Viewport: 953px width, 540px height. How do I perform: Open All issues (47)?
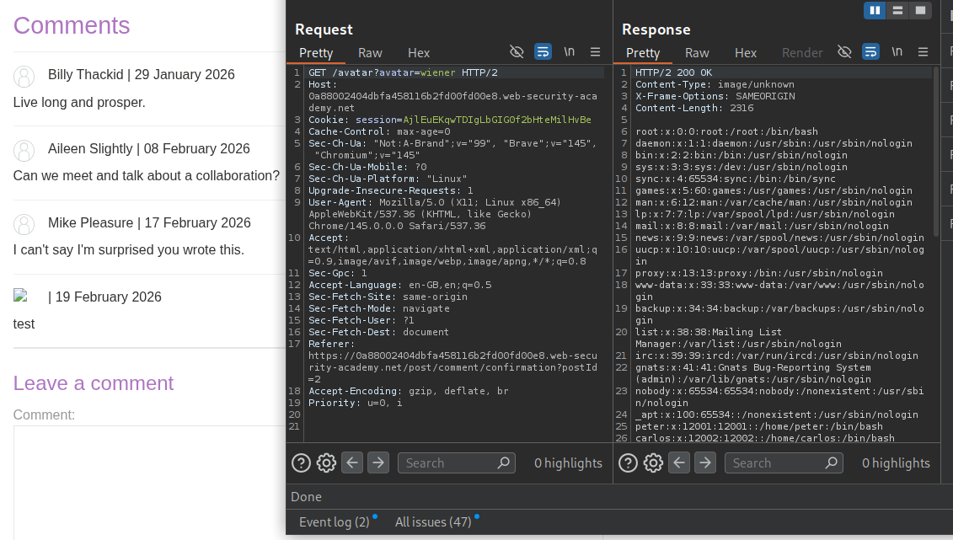tap(432, 522)
